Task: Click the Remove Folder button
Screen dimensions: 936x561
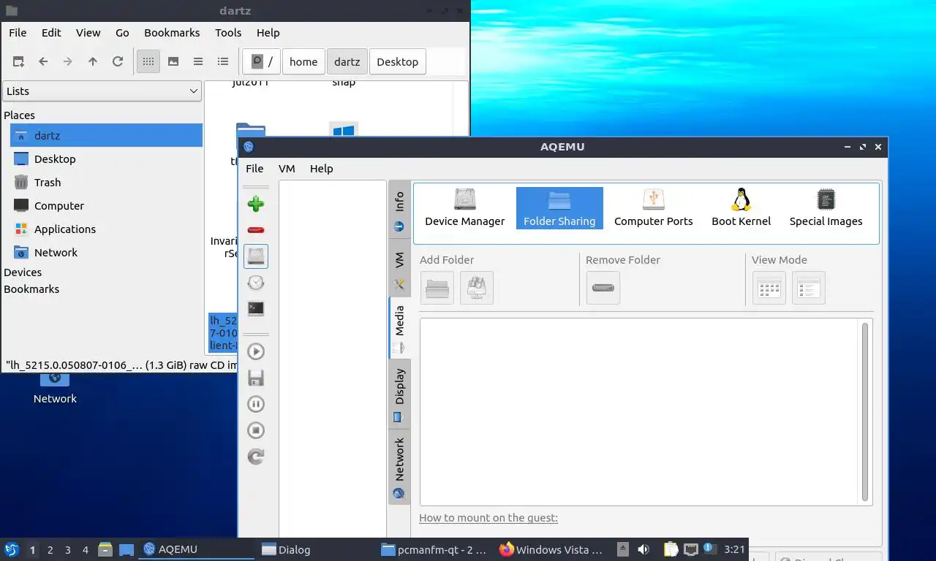Action: (x=603, y=288)
